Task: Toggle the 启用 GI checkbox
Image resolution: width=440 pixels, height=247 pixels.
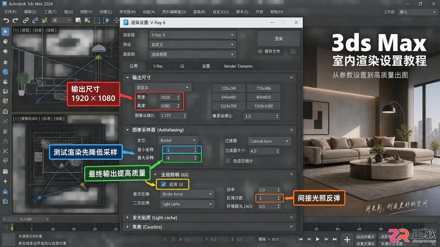Action: [x=163, y=184]
